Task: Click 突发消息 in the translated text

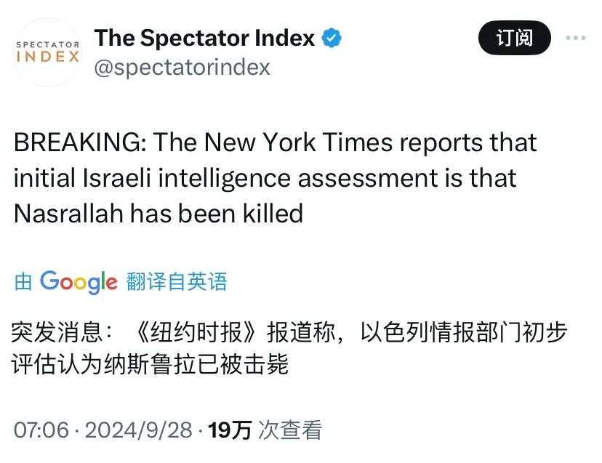Action: (58, 332)
